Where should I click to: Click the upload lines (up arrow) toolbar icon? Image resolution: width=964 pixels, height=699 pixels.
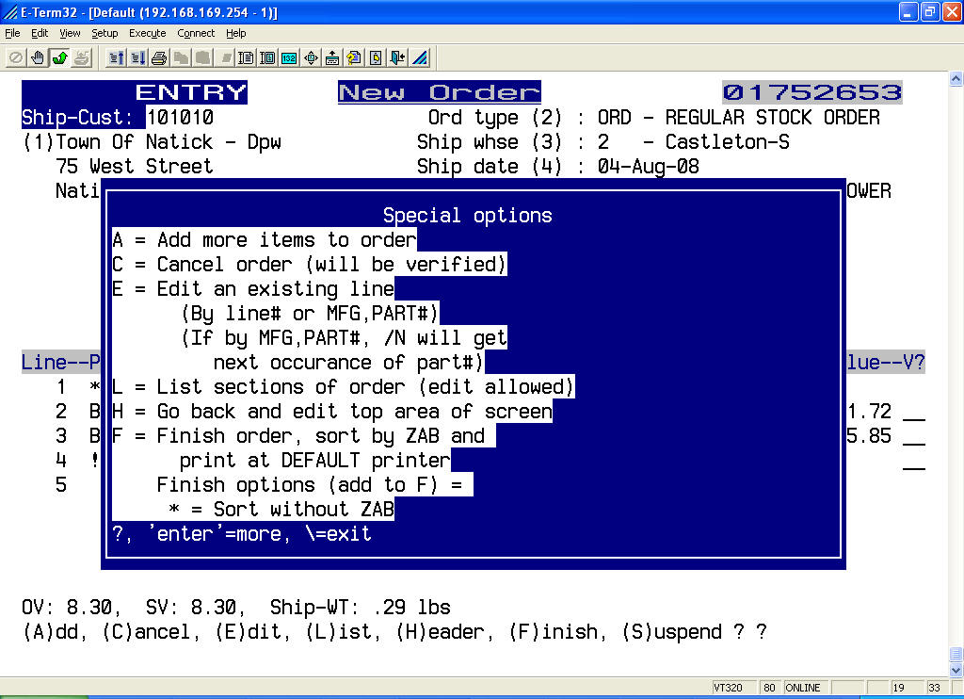coord(116,57)
